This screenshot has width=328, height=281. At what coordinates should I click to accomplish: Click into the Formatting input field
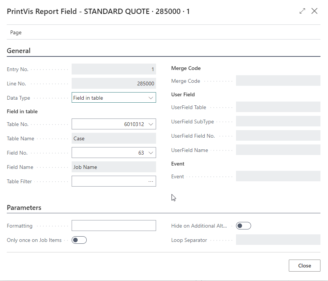tap(113, 226)
